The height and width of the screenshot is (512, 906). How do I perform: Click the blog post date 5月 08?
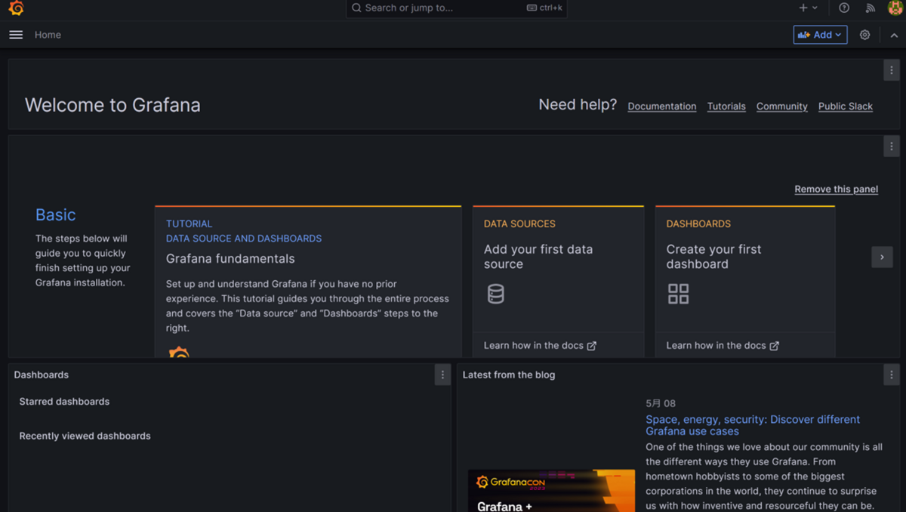[x=661, y=404]
